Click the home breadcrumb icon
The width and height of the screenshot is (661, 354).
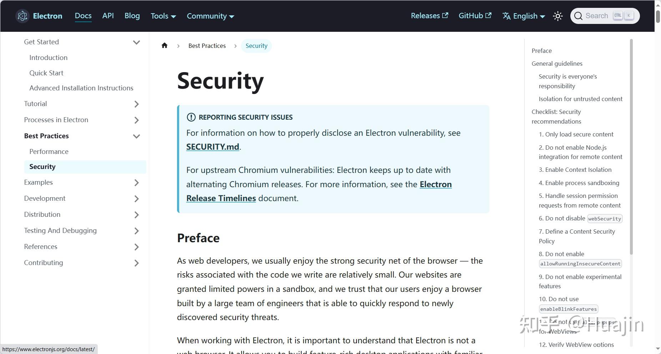[x=165, y=46]
